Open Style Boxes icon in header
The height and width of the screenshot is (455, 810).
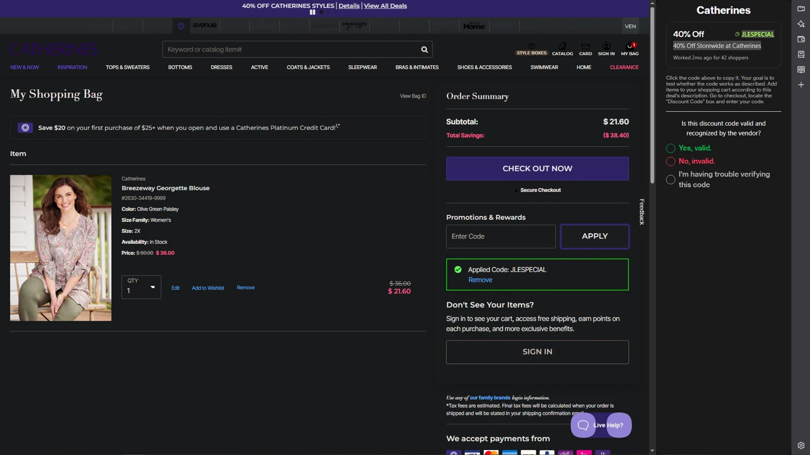(x=531, y=49)
